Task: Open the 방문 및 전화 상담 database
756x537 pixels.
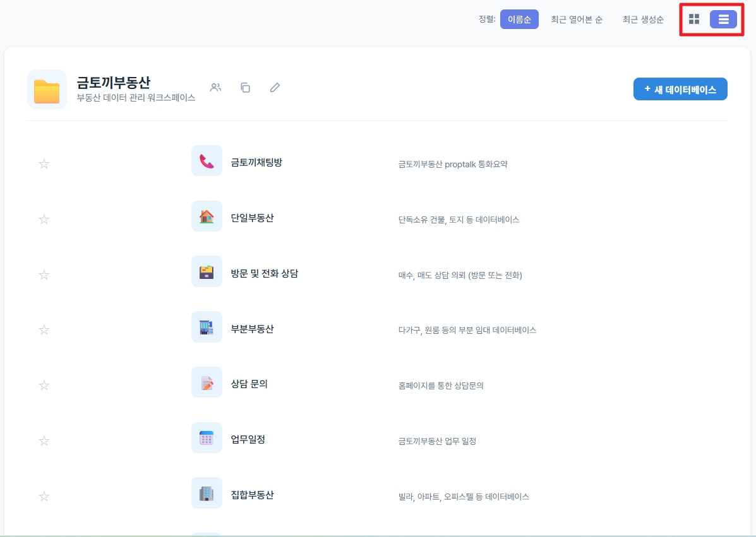Action: [x=264, y=273]
